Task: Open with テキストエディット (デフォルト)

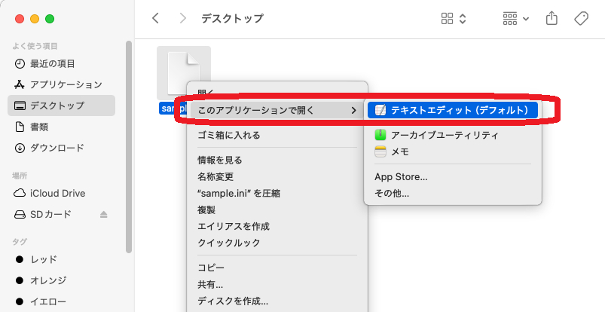Action: [453, 111]
